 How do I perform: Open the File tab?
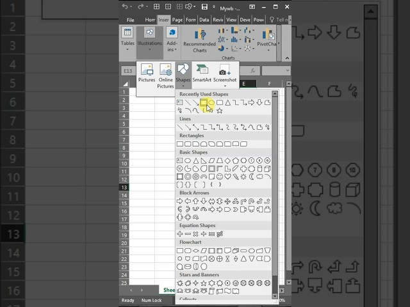pyautogui.click(x=130, y=20)
